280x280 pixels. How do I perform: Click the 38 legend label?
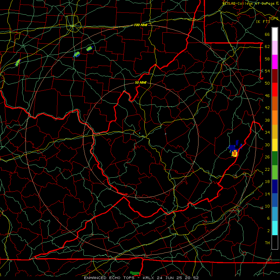click(x=267, y=120)
